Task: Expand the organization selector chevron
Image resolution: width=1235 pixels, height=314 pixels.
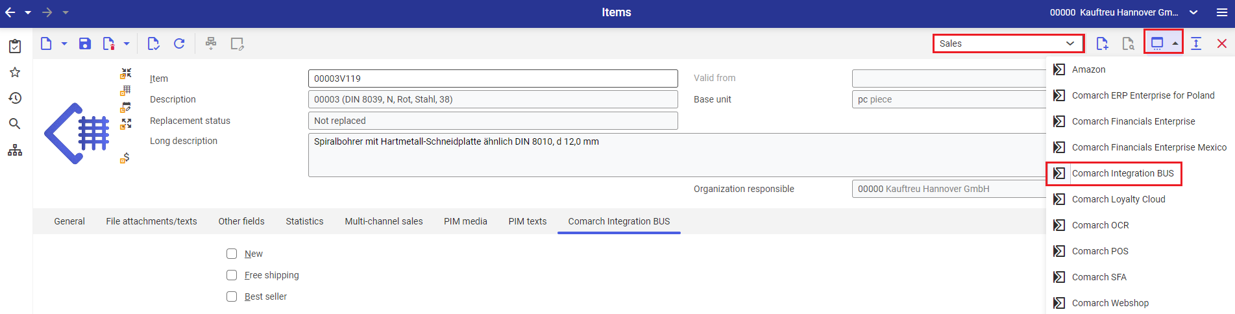Action: coord(1193,12)
